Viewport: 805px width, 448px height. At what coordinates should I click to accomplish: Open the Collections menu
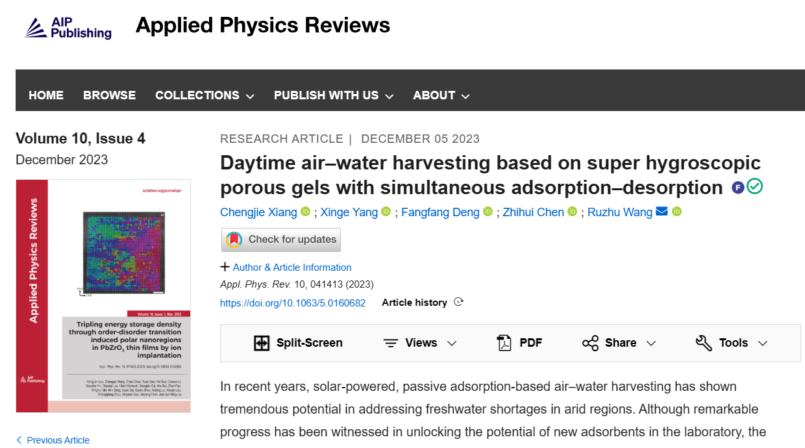(204, 95)
